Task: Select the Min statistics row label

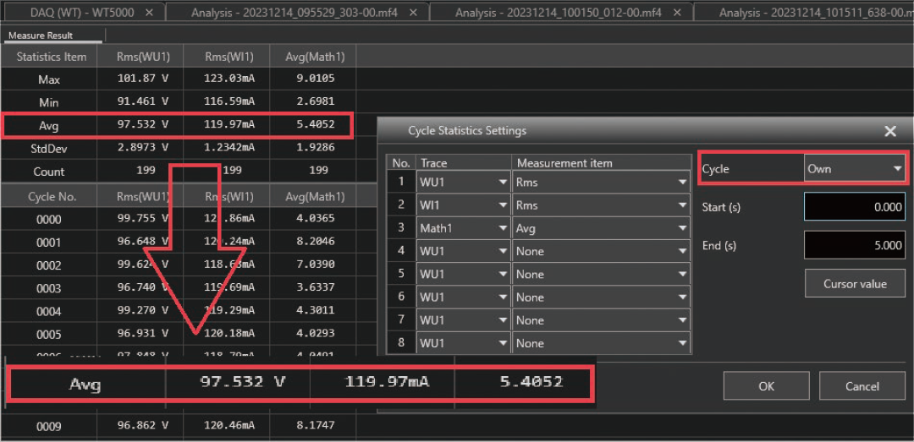Action: (x=49, y=102)
